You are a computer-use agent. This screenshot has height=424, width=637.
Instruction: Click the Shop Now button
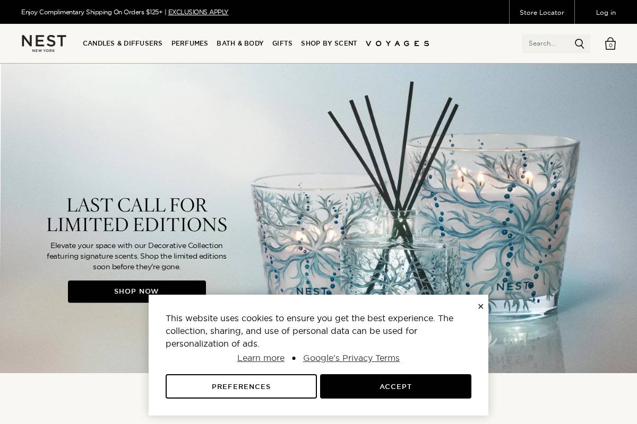(x=137, y=291)
